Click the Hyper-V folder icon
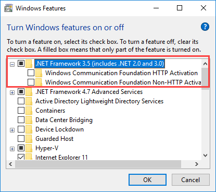216x192 pixels. tap(29, 148)
